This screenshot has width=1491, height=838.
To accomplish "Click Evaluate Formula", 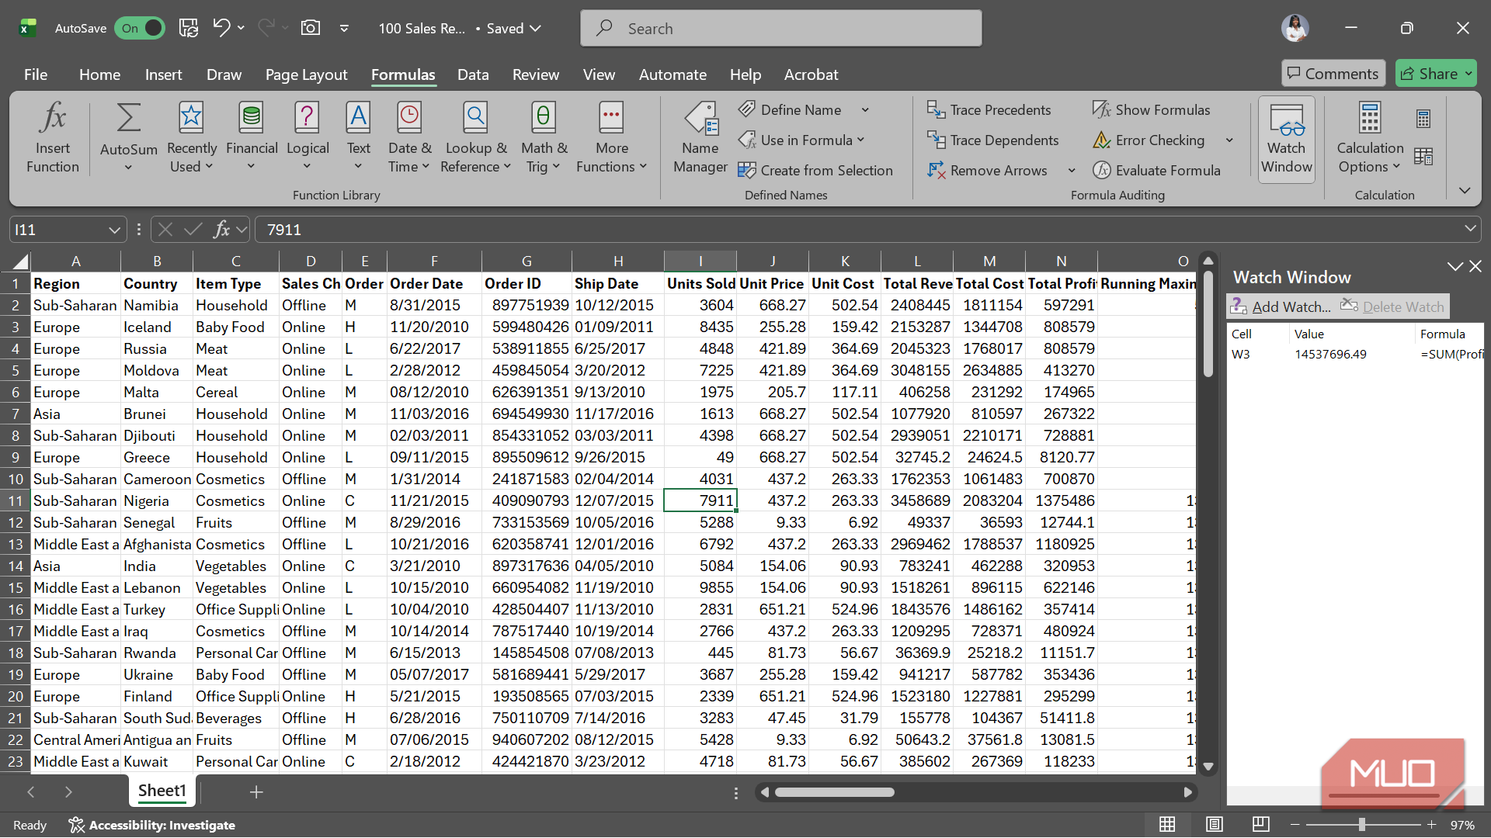I will (1156, 171).
